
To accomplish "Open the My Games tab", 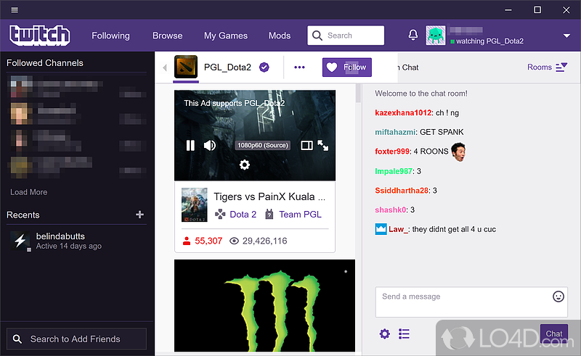I will [226, 36].
